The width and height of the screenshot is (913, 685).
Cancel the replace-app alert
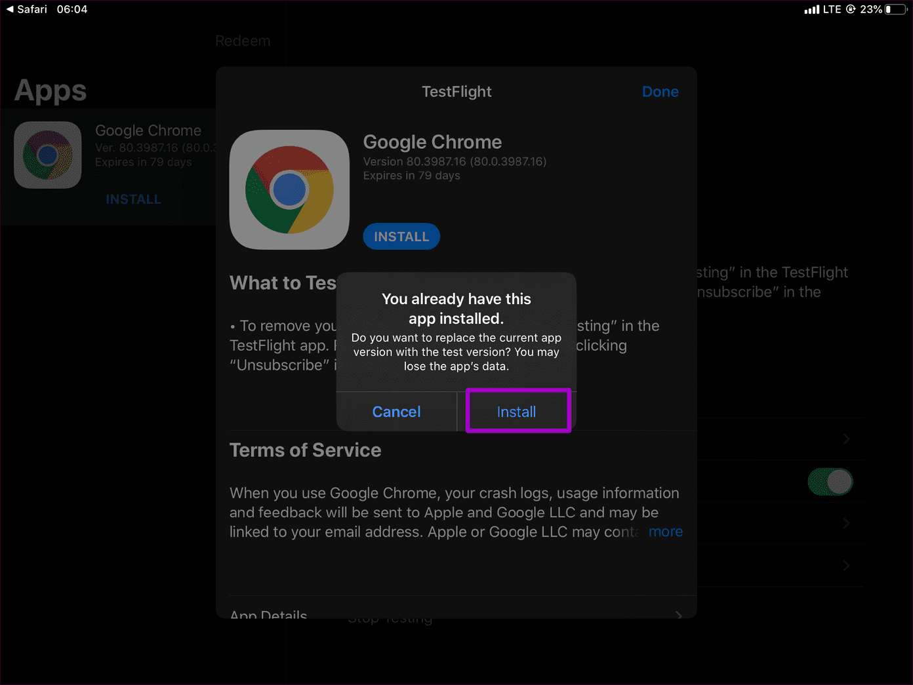pyautogui.click(x=396, y=412)
